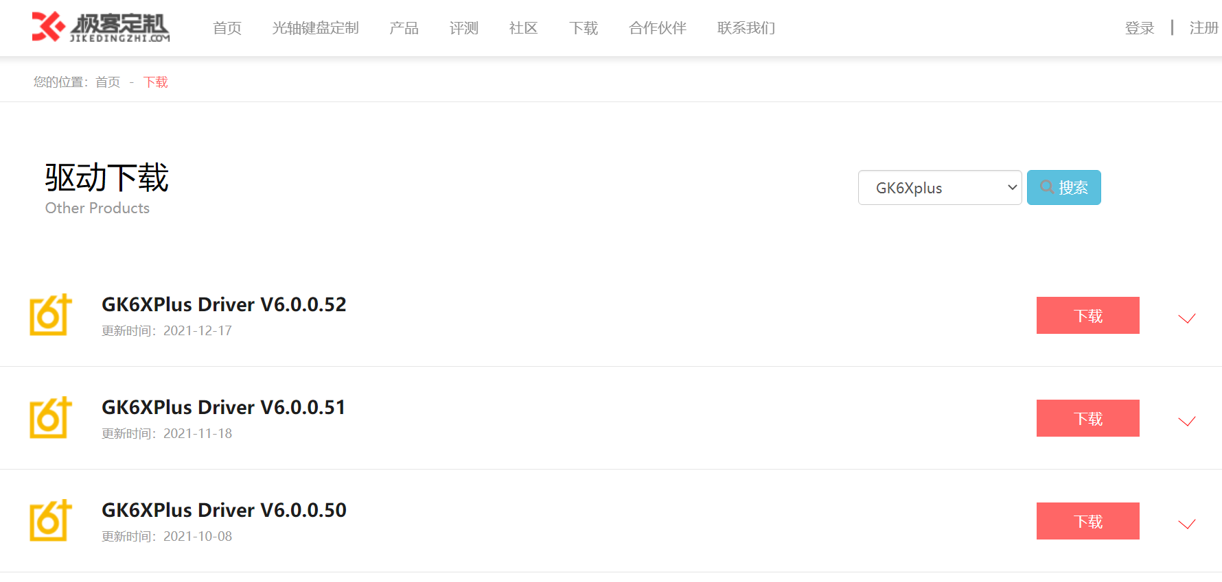1222x582 pixels.
Task: Click the GK6XPlus V6.0.0.51 driver icon
Action: [x=51, y=418]
